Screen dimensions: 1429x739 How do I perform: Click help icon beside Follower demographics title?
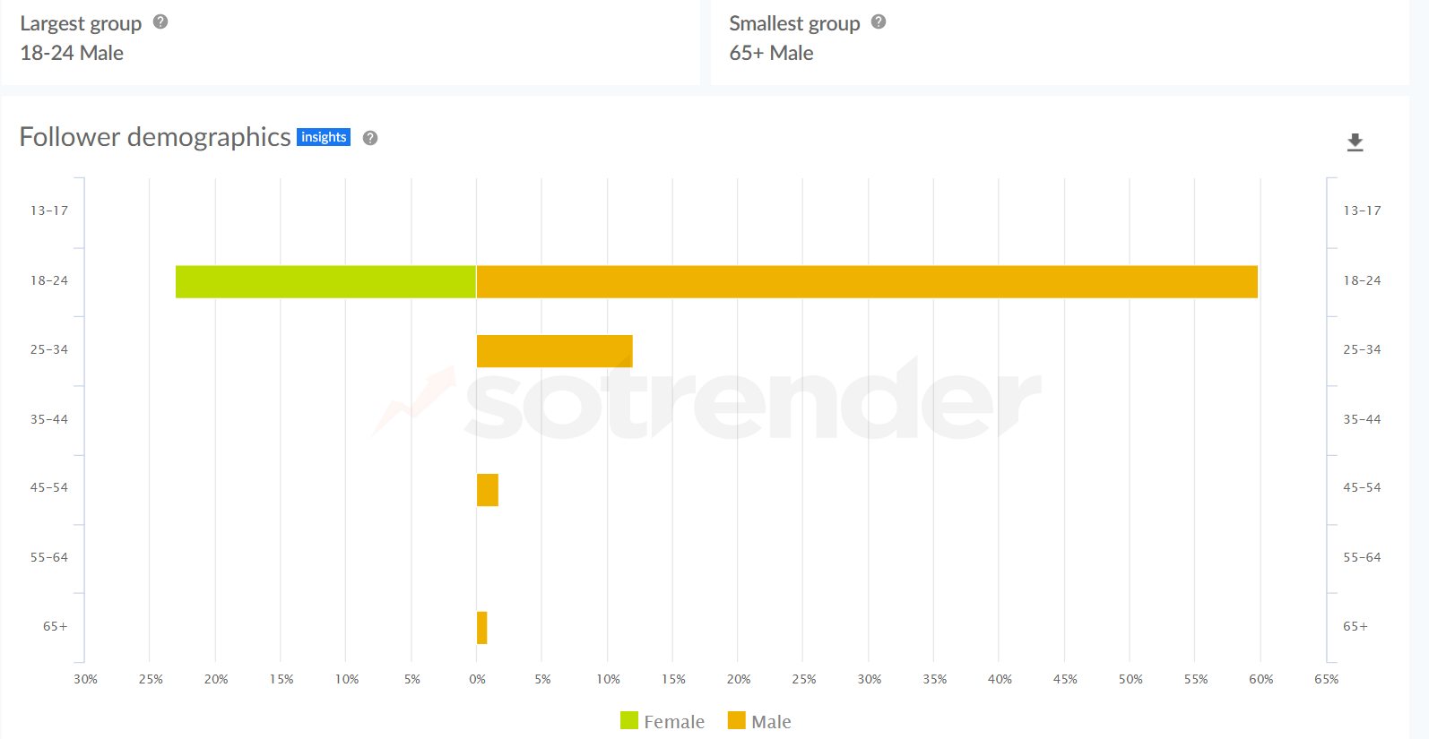pyautogui.click(x=370, y=138)
